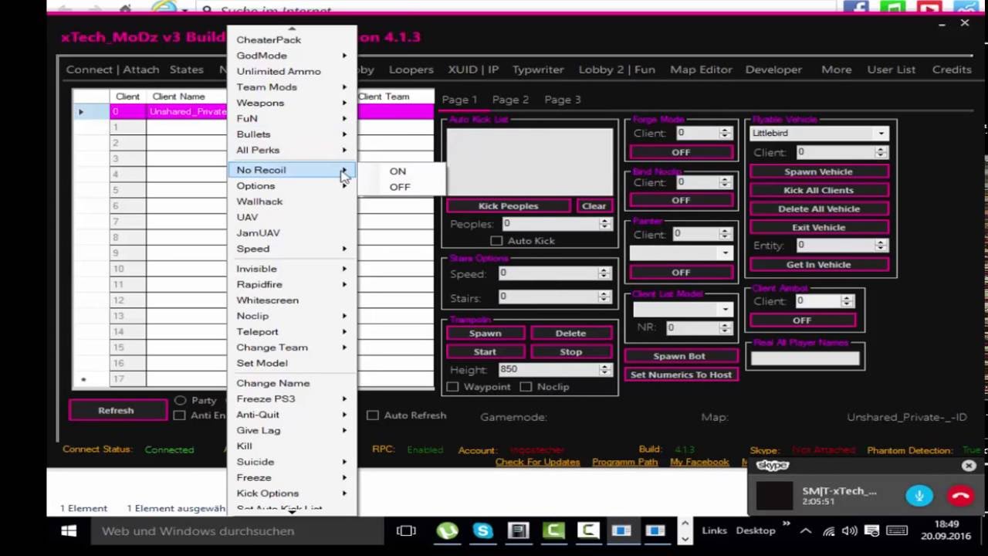The width and height of the screenshot is (988, 556).
Task: Adjust the Entity number stepper
Action: pos(881,245)
